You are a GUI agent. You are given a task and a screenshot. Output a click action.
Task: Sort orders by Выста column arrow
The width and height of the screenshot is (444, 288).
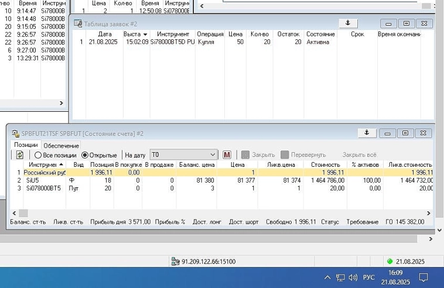pyautogui.click(x=145, y=35)
